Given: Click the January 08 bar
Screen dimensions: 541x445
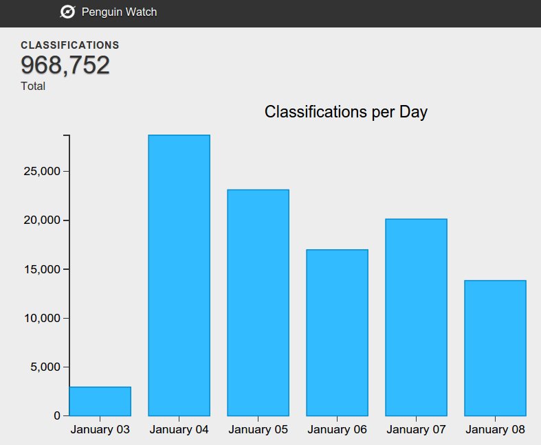Looking at the screenshot, I should pos(495,347).
